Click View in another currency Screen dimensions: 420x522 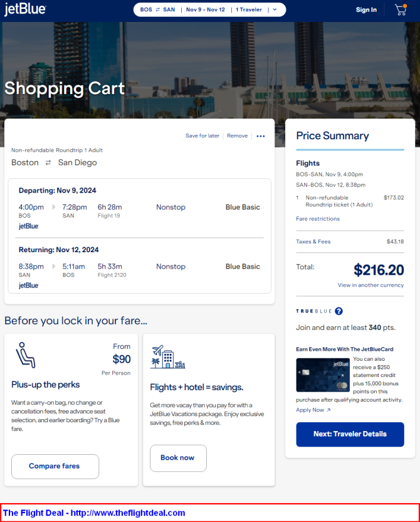tap(370, 285)
